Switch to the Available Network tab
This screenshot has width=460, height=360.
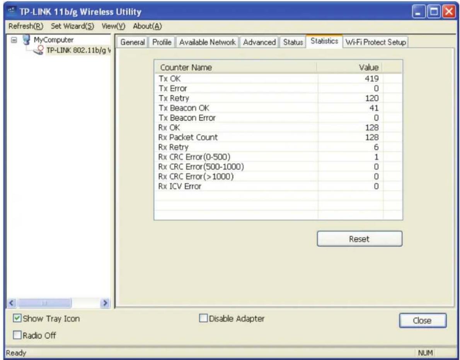(x=208, y=42)
